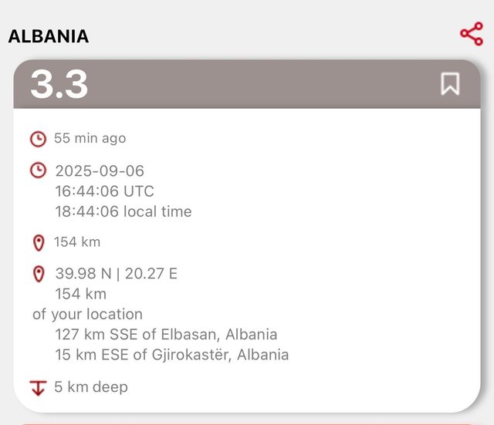
Task: Select the ALBANIA heading
Action: click(49, 36)
